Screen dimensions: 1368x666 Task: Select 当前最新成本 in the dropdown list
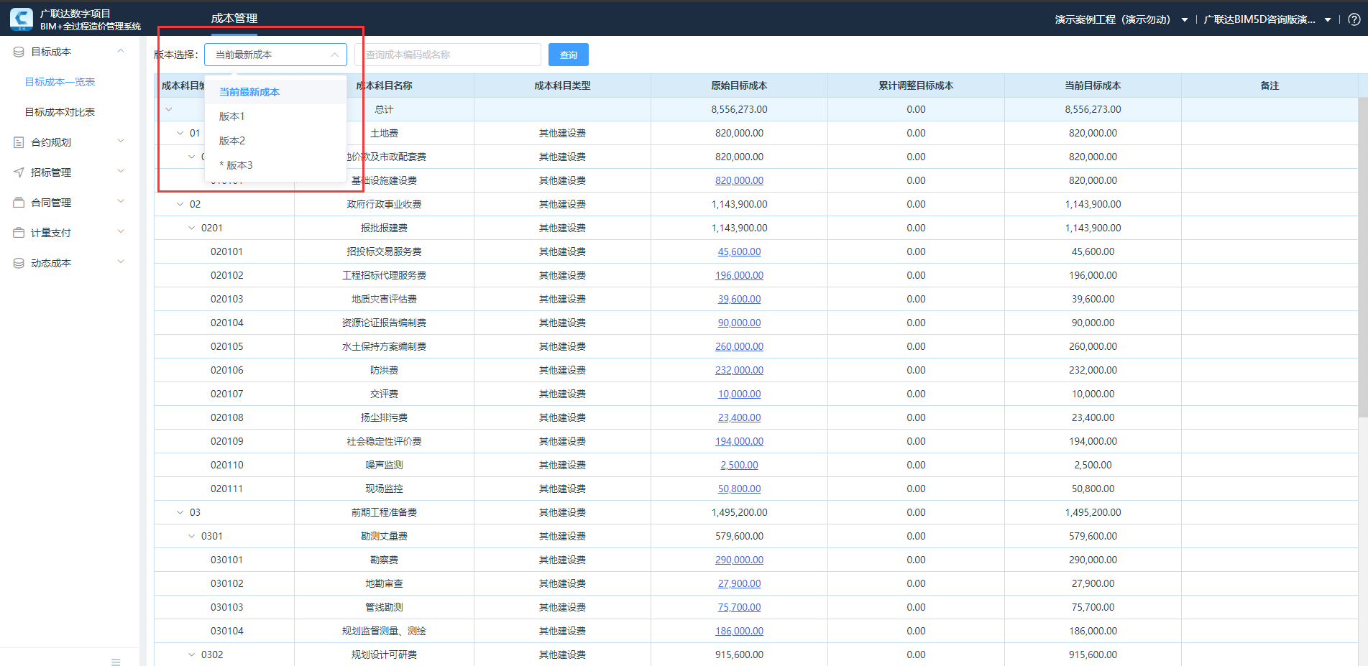click(276, 92)
